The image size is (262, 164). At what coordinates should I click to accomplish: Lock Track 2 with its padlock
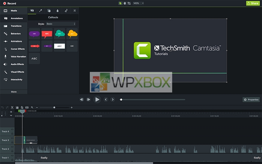coord(12,151)
